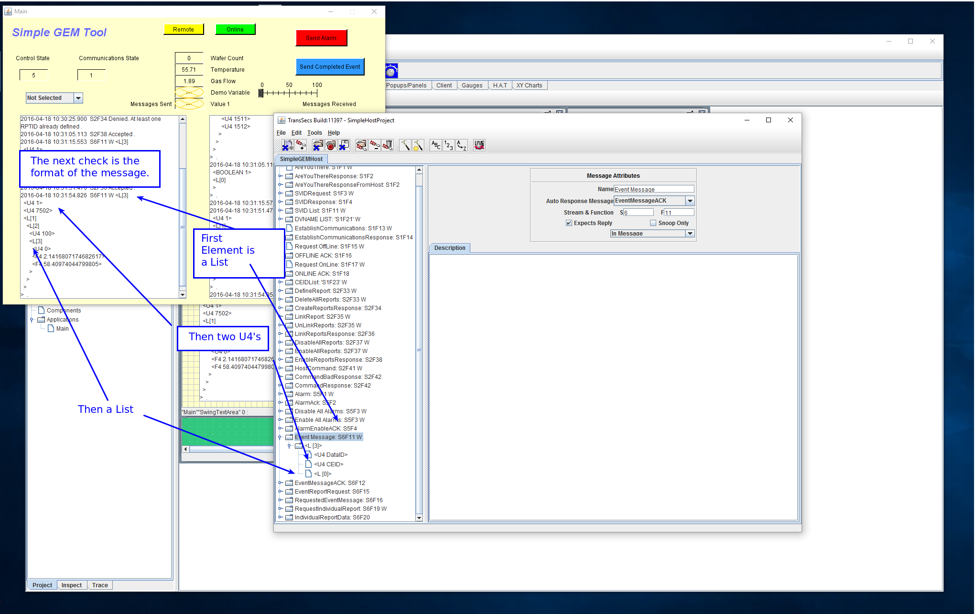Click the 123 numbers toolbar icon
Viewport: 975px width, 614px height.
(x=448, y=145)
